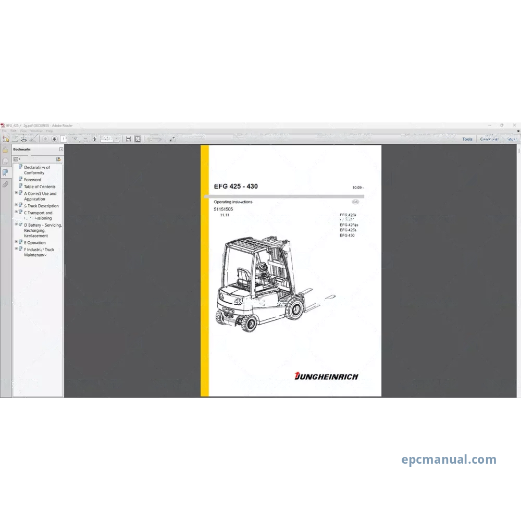This screenshot has width=521, height=521.
Task: Open the View menu
Action: (x=23, y=131)
